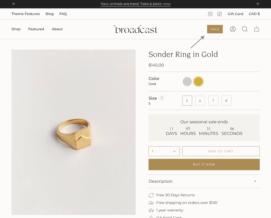
Task: Open the TikTok profile icon
Action: point(220,14)
